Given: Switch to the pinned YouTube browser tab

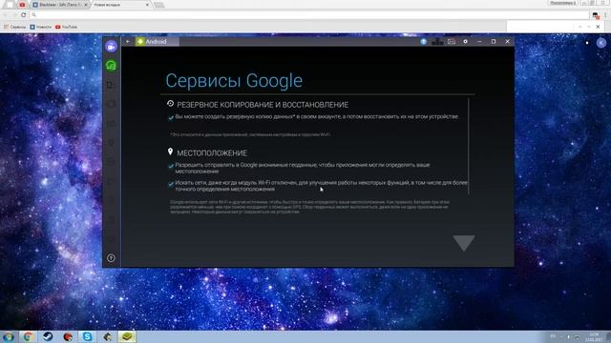Looking at the screenshot, I should (22, 5).
